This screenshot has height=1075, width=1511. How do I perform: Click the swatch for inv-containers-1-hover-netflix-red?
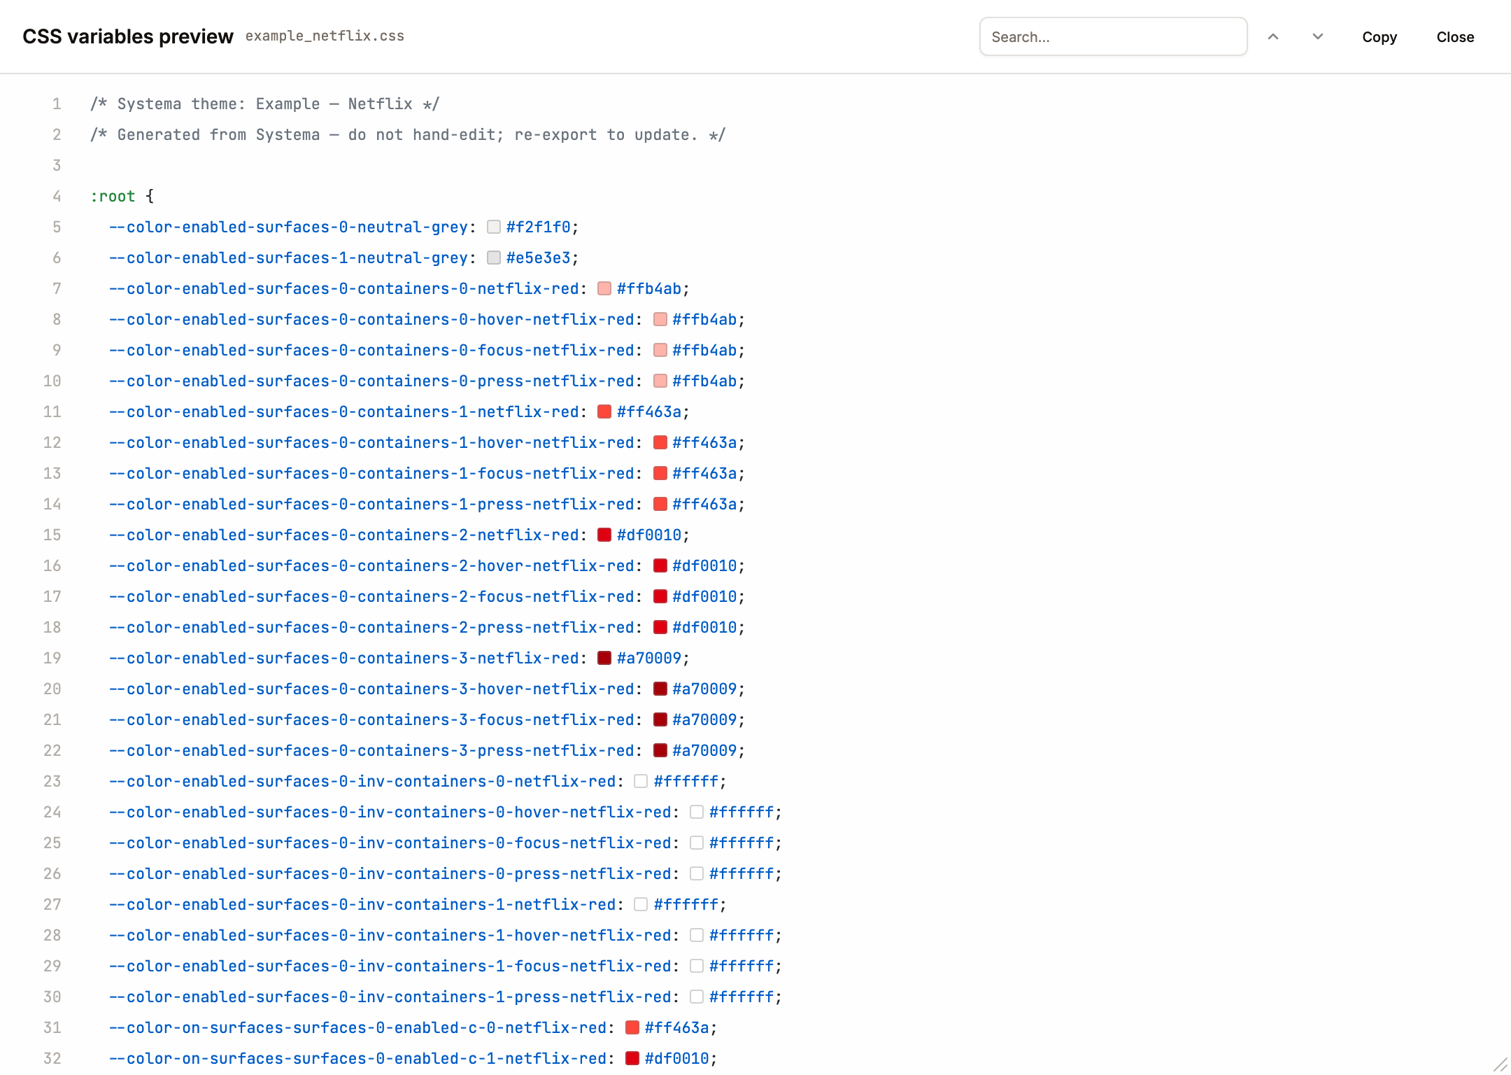pyautogui.click(x=697, y=935)
